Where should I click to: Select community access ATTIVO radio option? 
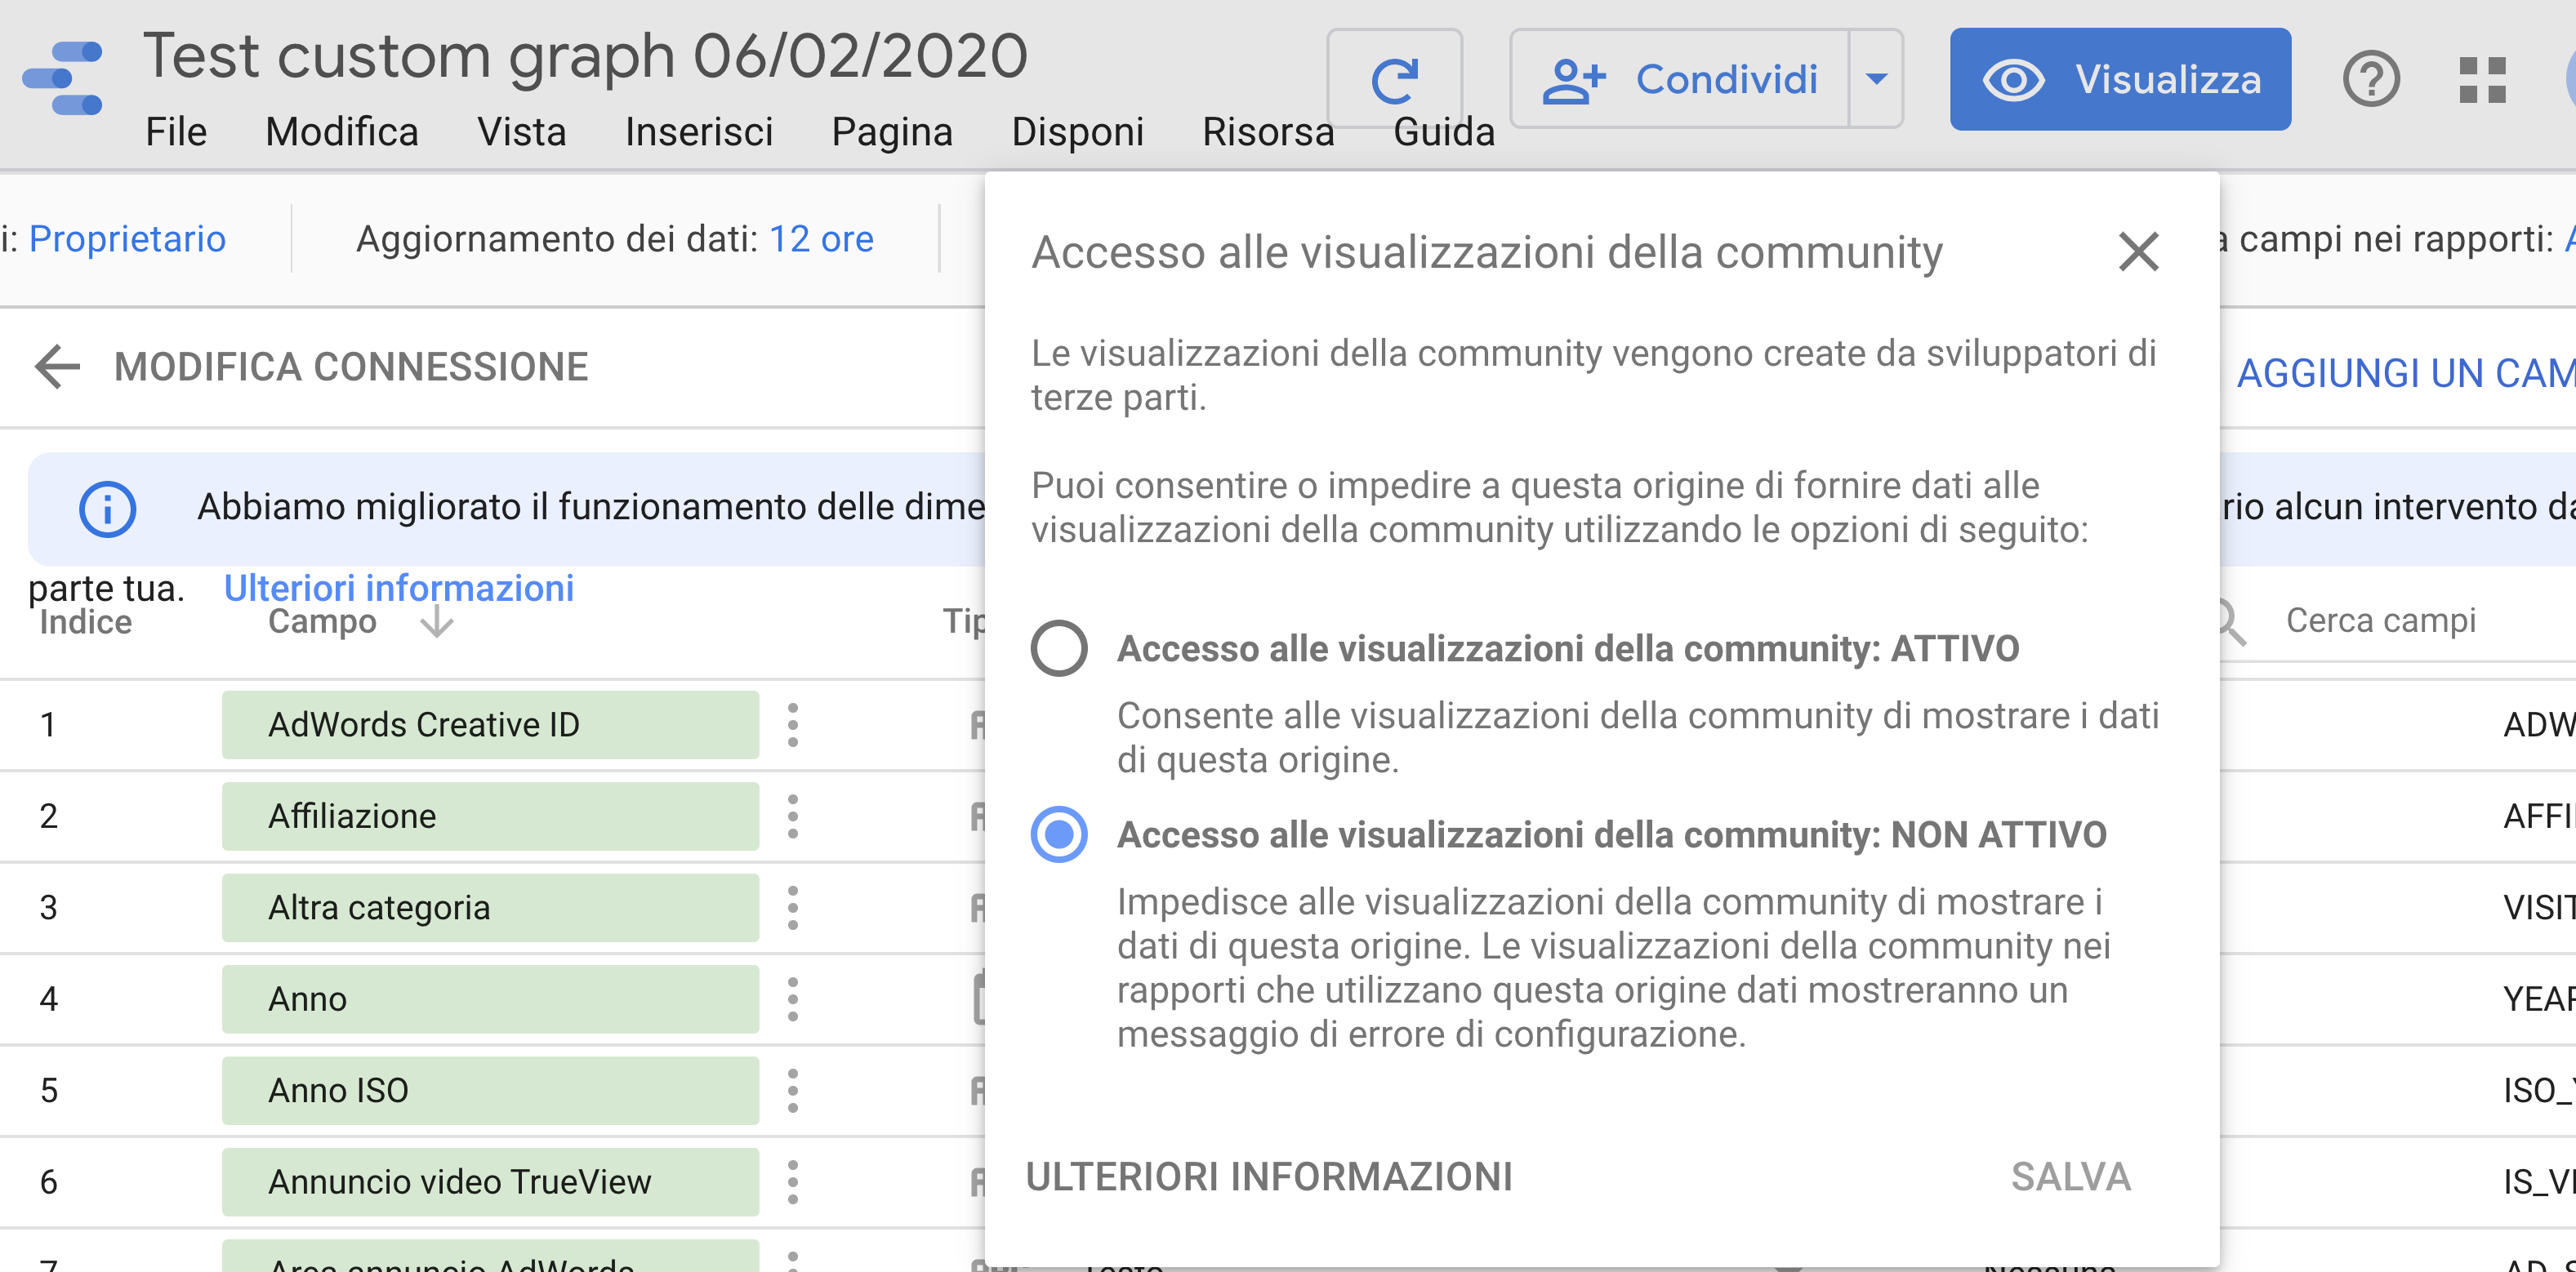pyautogui.click(x=1059, y=648)
